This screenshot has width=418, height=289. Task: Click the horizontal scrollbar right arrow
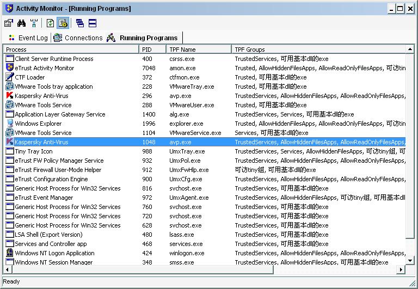coord(401,269)
